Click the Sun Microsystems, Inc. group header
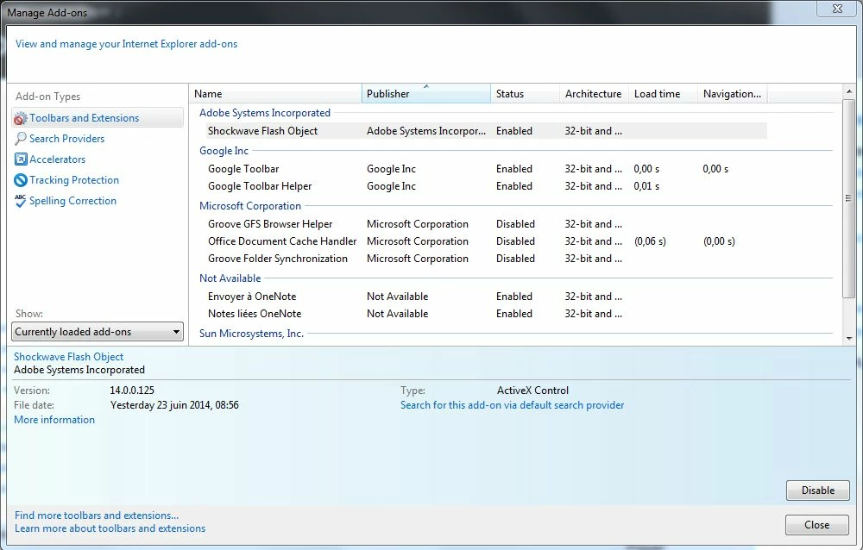 click(251, 334)
